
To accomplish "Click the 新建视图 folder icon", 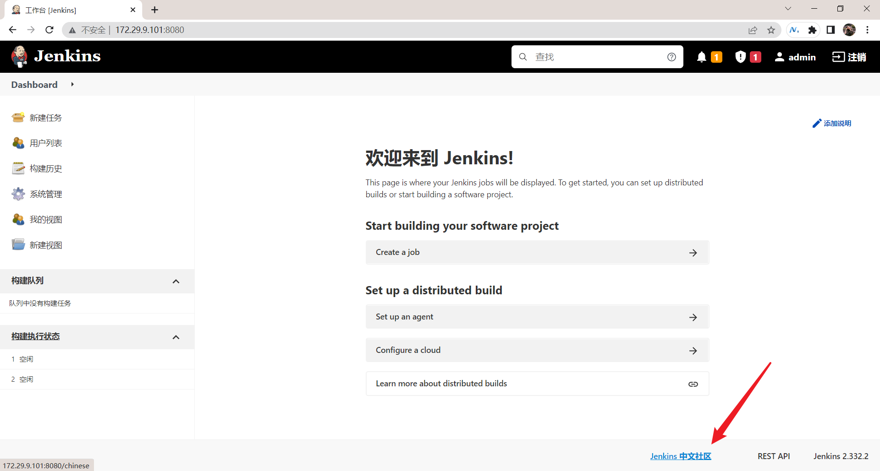I will point(18,245).
